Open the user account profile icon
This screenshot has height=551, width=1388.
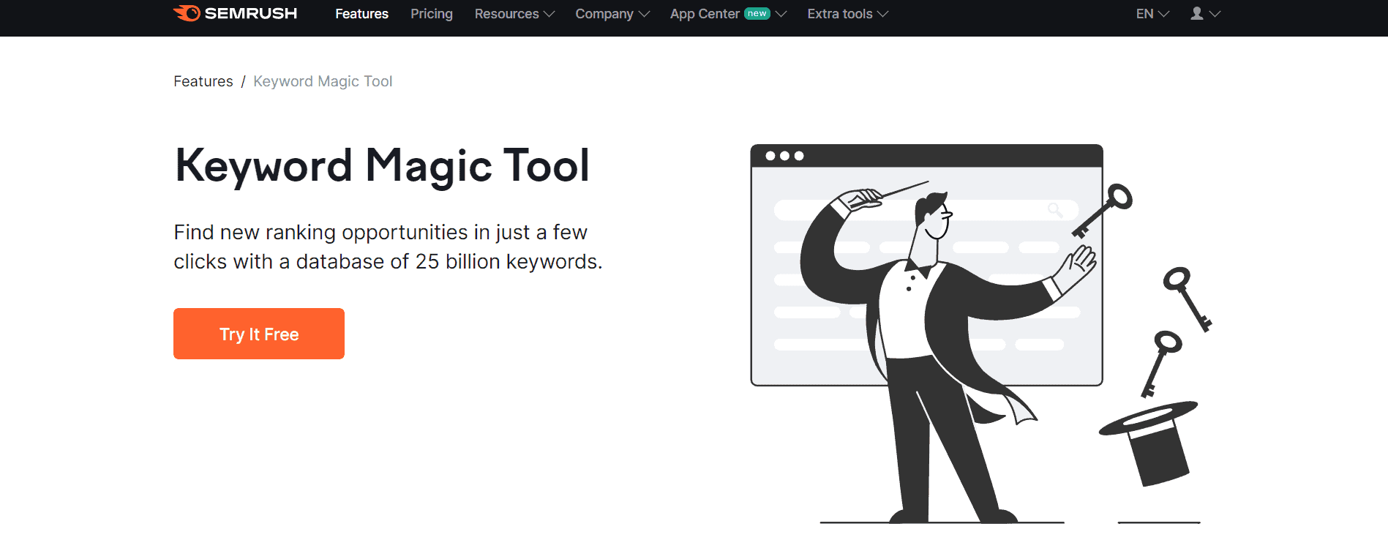pos(1197,14)
